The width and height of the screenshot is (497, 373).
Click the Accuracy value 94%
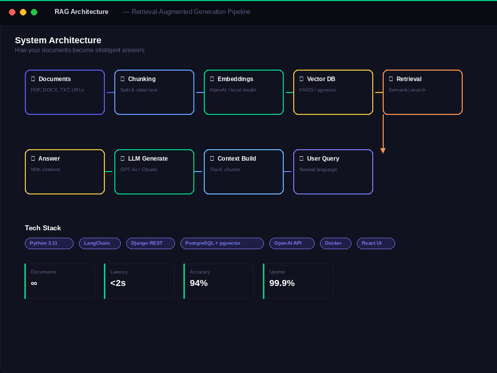point(199,283)
